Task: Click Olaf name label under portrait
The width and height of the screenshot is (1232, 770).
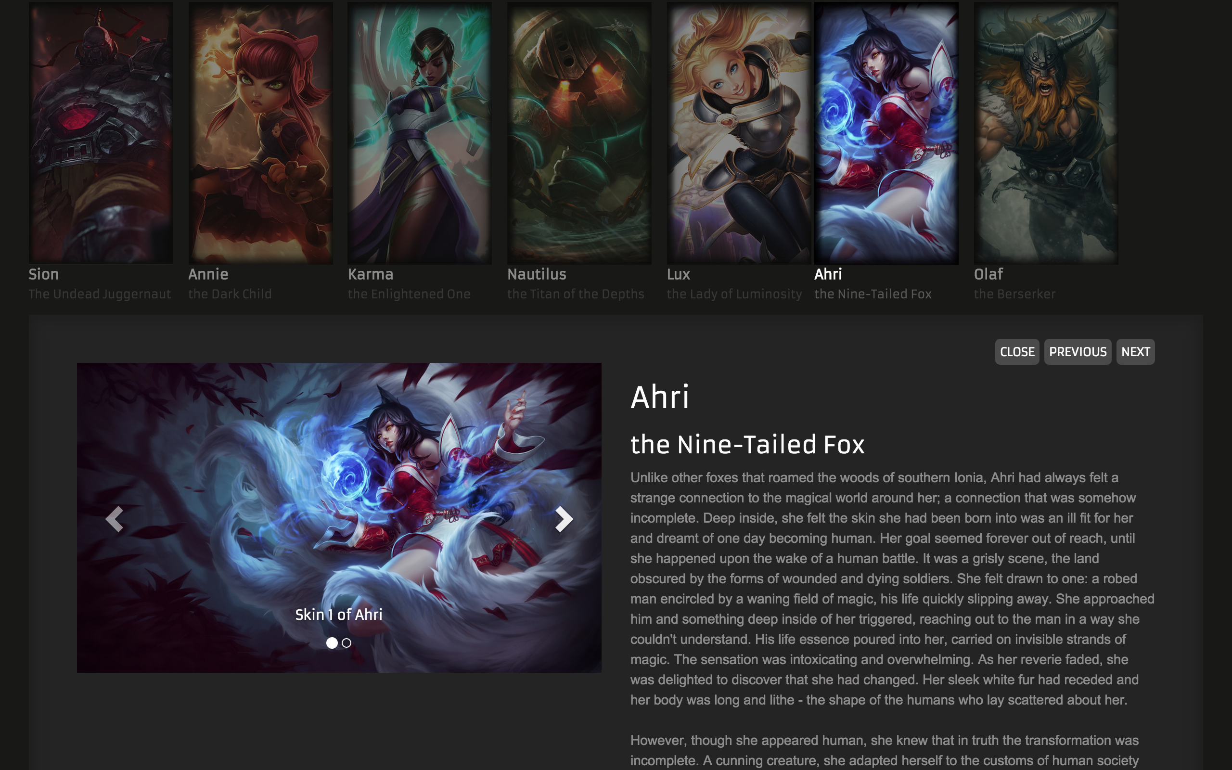Action: point(988,274)
